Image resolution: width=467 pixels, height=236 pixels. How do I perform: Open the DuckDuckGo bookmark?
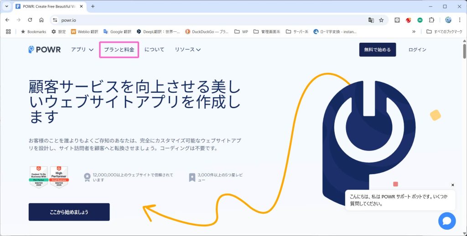[x=207, y=31]
